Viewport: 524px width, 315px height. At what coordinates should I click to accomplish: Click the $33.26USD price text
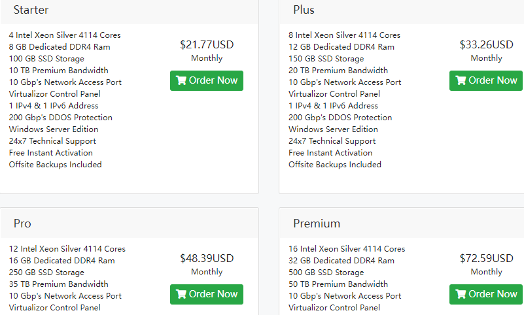486,45
